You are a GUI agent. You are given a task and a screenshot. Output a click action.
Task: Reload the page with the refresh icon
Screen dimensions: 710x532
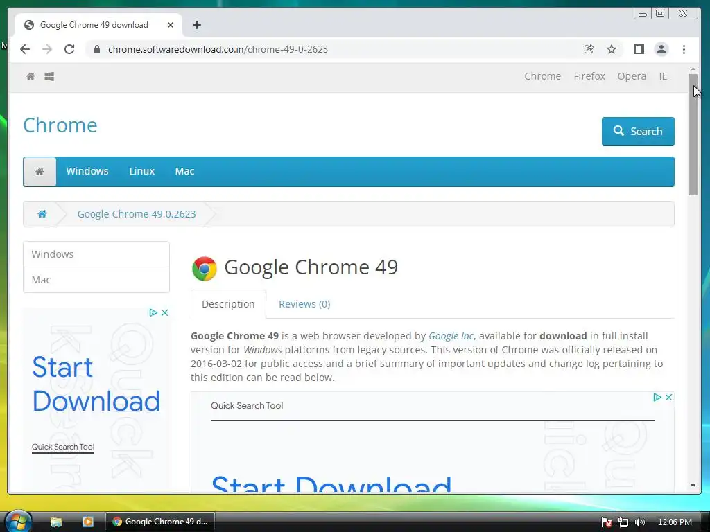69,49
